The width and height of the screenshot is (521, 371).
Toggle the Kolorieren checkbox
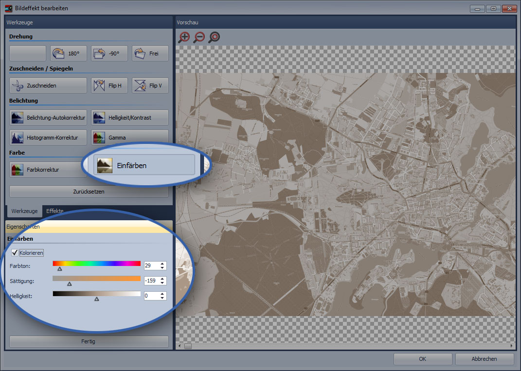14,253
